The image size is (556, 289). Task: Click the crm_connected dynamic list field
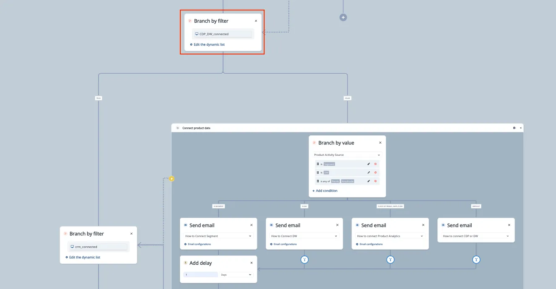click(99, 247)
